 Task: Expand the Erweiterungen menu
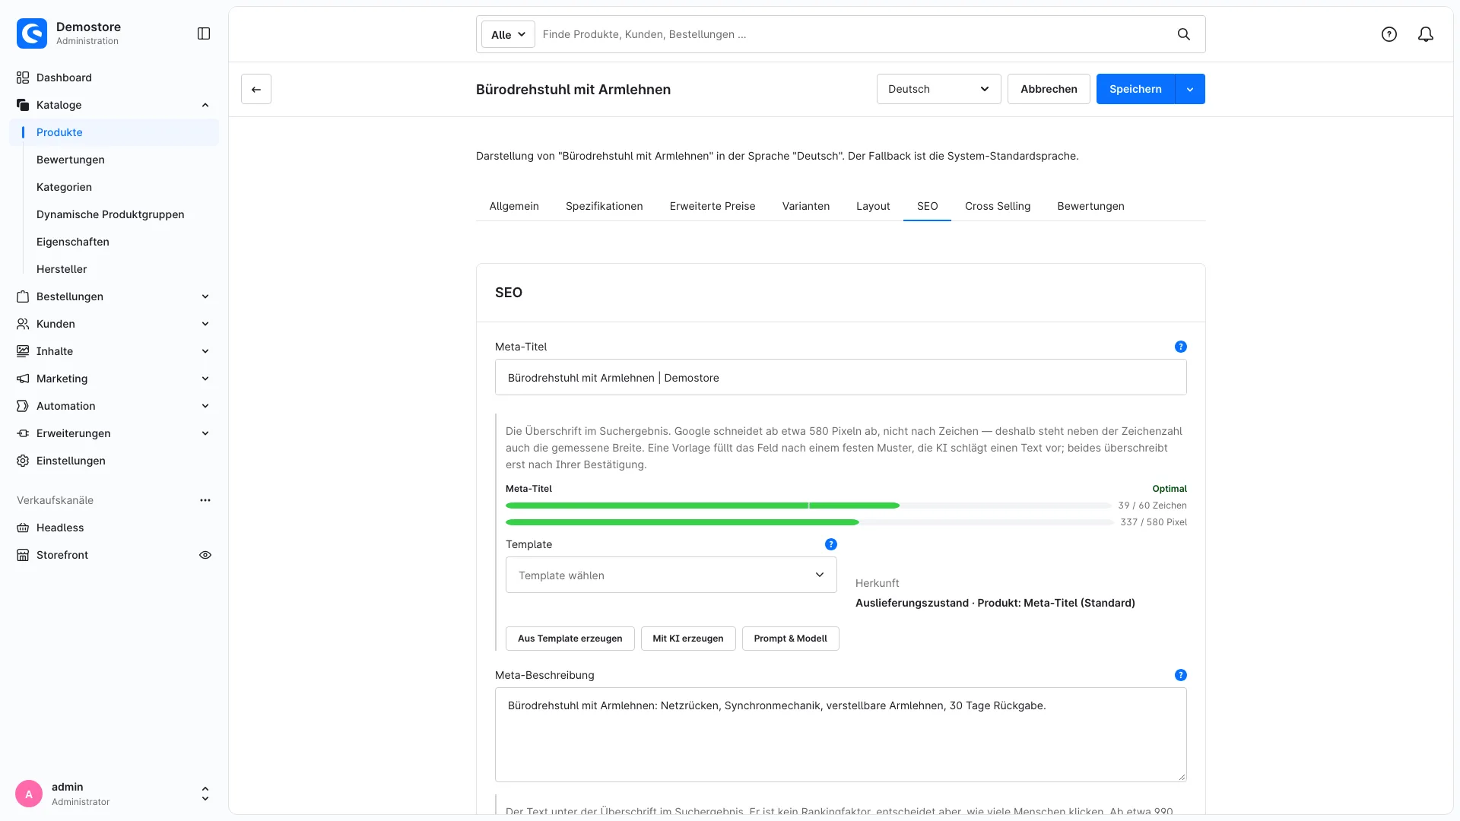pyautogui.click(x=205, y=433)
